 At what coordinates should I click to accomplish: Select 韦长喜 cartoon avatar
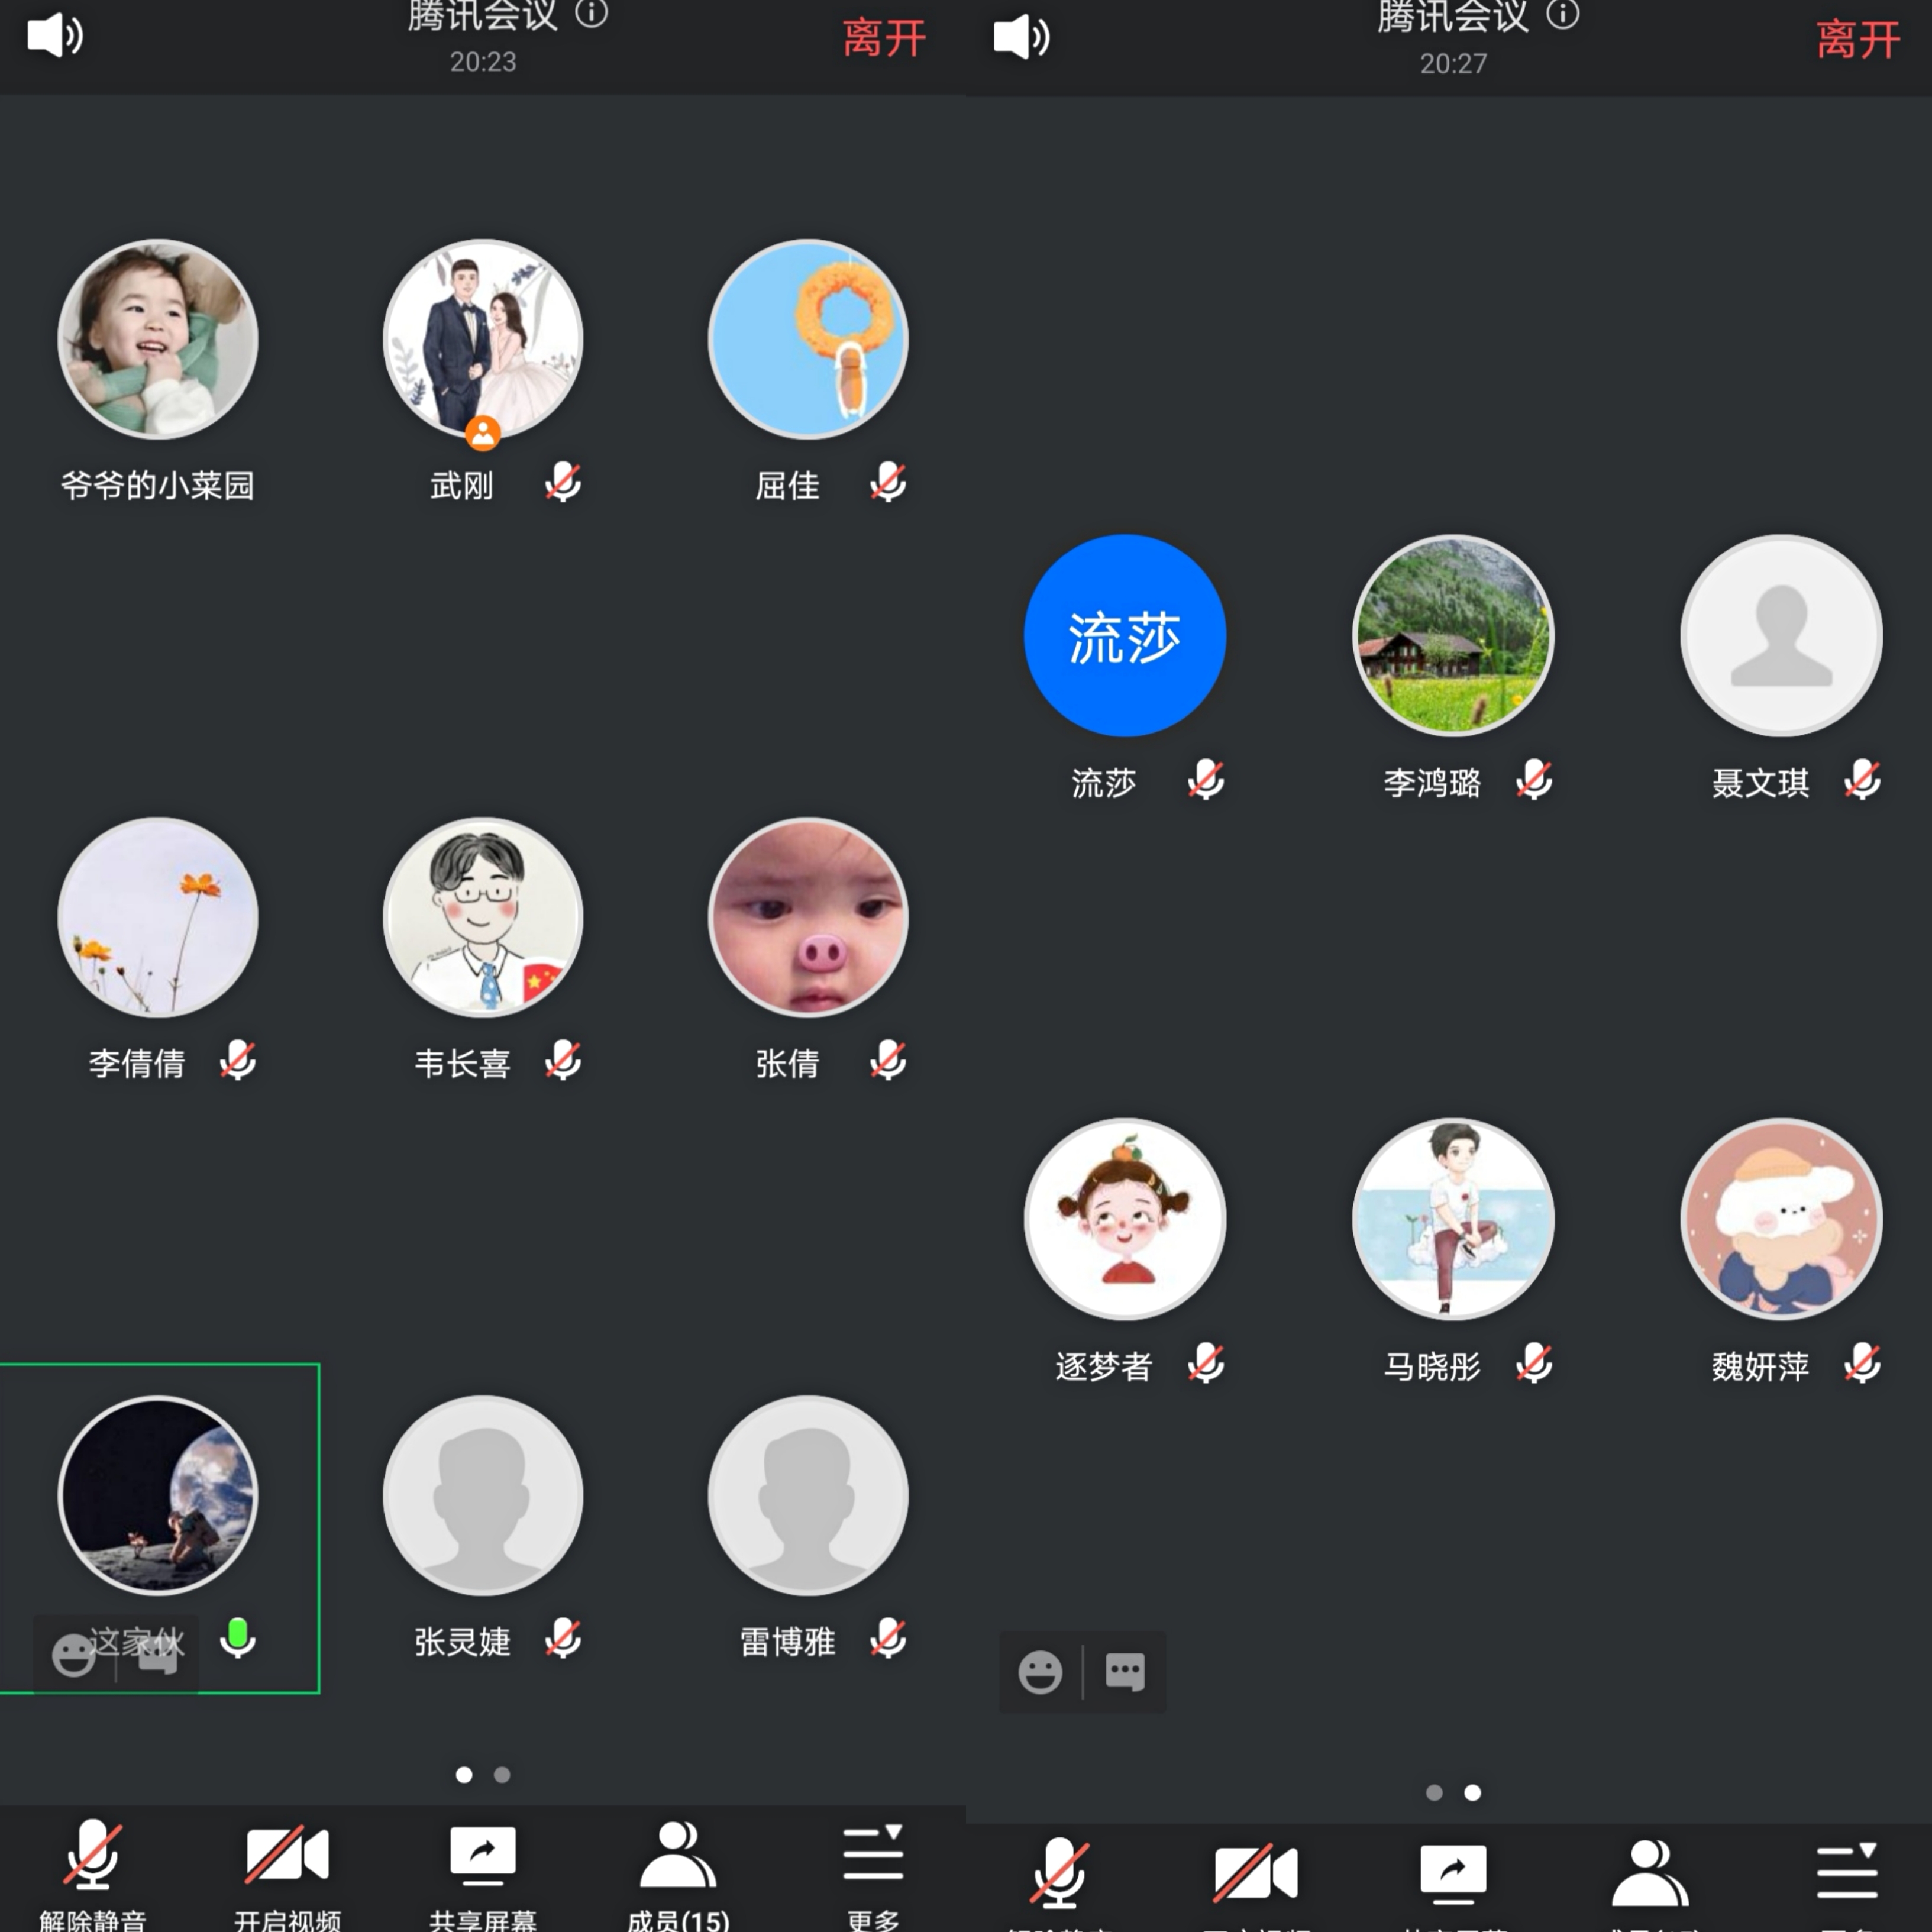pyautogui.click(x=483, y=917)
